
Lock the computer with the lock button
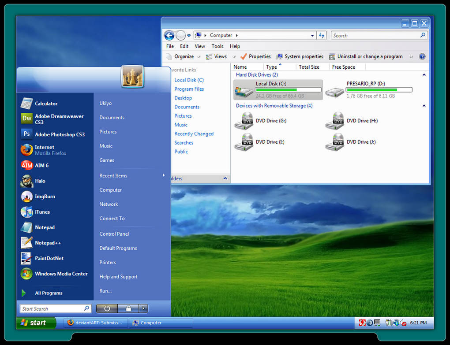(128, 308)
